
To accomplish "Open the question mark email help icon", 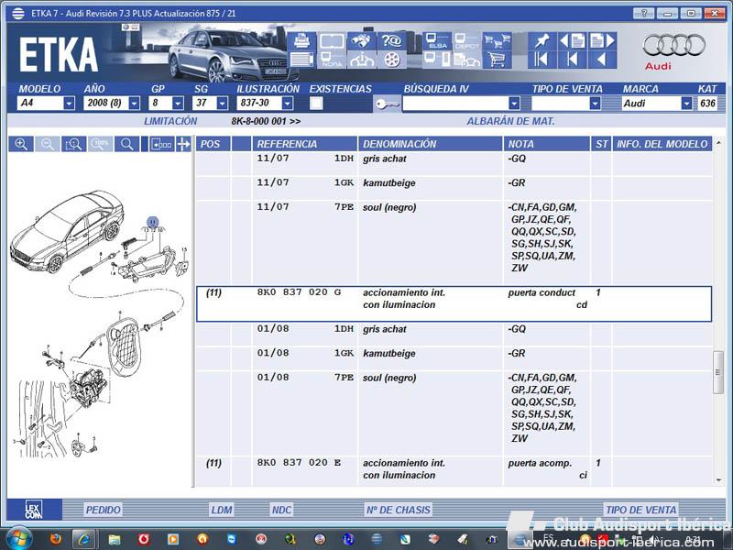I will [x=392, y=41].
